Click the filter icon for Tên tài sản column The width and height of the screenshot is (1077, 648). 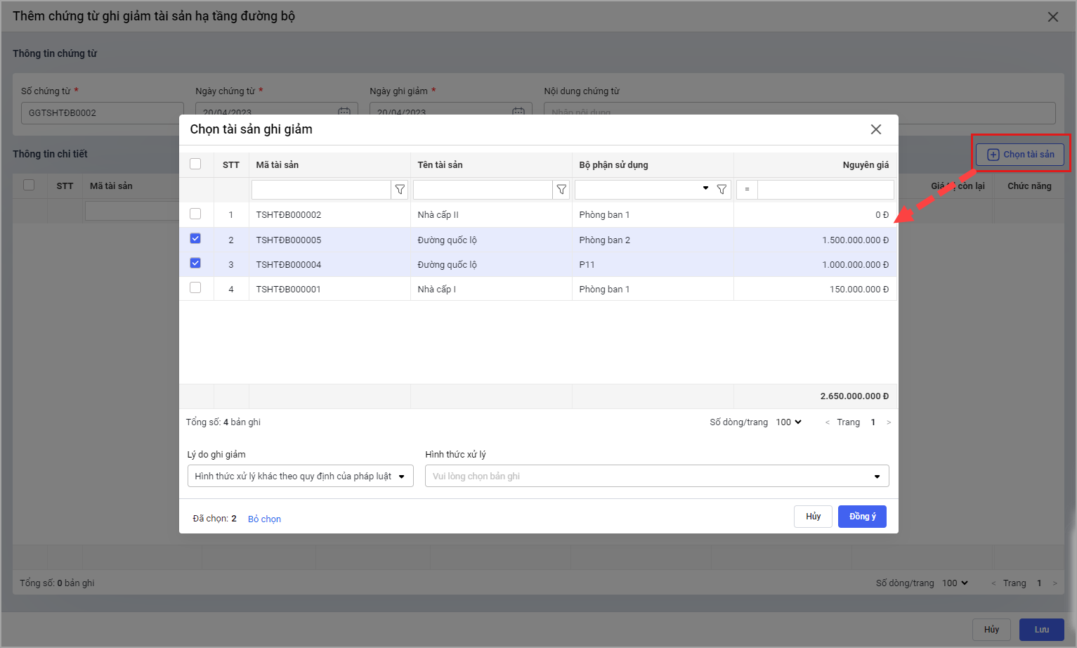click(x=561, y=190)
